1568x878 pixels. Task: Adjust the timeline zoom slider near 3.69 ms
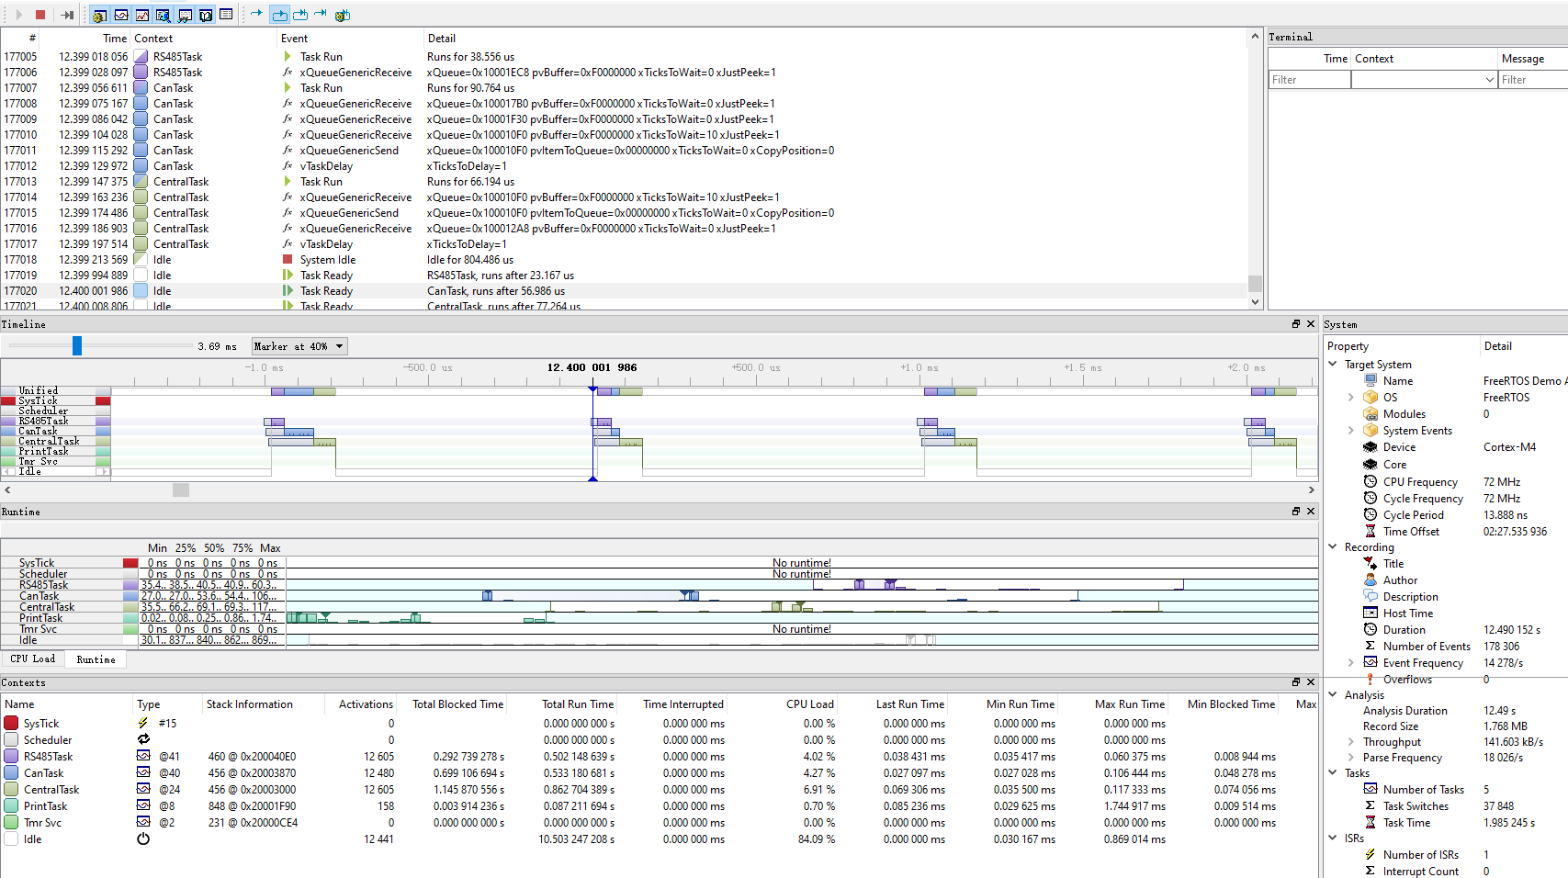[x=77, y=346]
